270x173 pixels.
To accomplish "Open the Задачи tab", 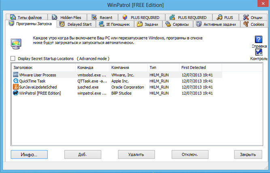I will tap(148, 24).
